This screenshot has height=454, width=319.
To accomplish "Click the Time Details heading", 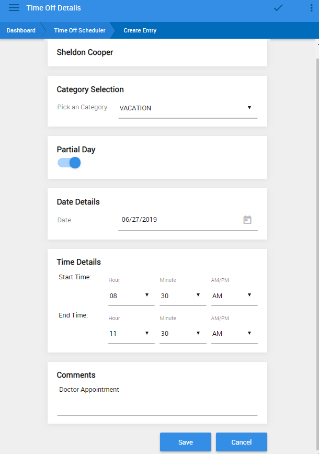I will click(79, 262).
